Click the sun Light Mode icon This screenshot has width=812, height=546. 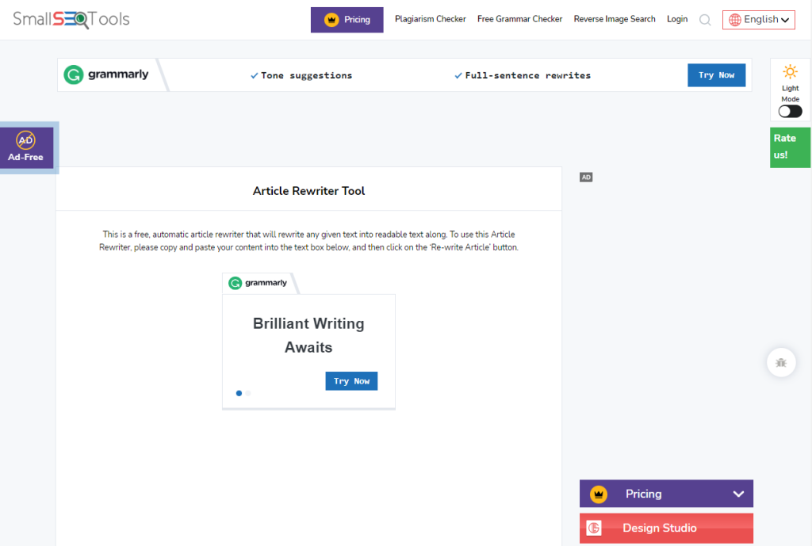click(x=790, y=71)
